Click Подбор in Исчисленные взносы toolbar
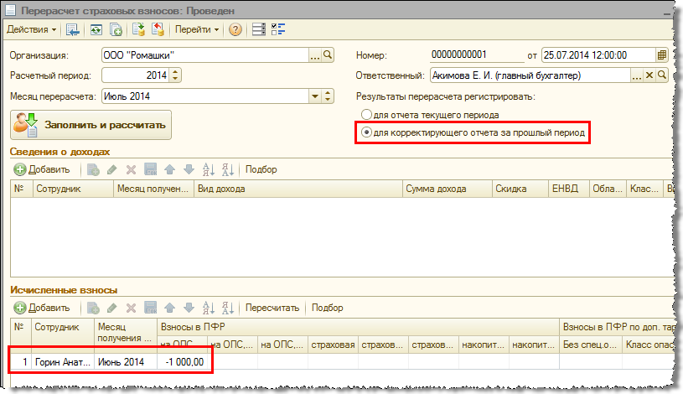The image size is (683, 394). point(327,308)
